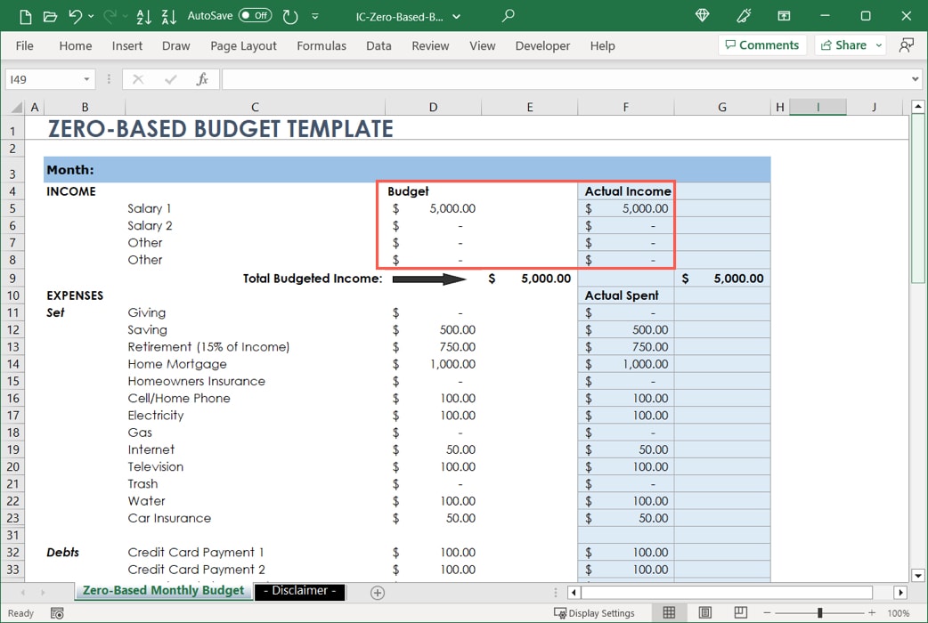This screenshot has width=928, height=623.
Task: Switch to the Formulas ribbon tab
Action: tap(322, 45)
